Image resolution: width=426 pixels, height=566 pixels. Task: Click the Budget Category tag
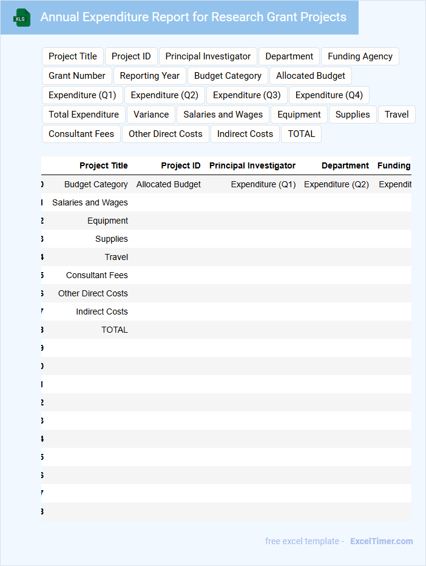click(x=228, y=76)
